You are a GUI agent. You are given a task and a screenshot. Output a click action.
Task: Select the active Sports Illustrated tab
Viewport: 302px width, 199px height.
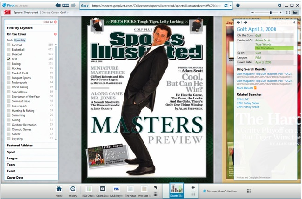tap(177, 190)
